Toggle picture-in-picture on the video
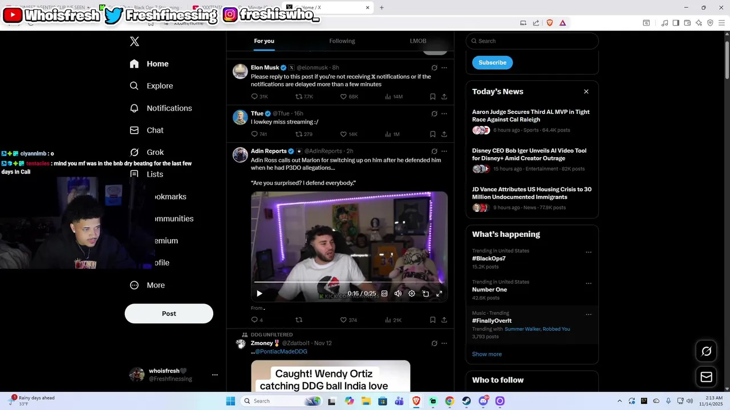 click(425, 294)
